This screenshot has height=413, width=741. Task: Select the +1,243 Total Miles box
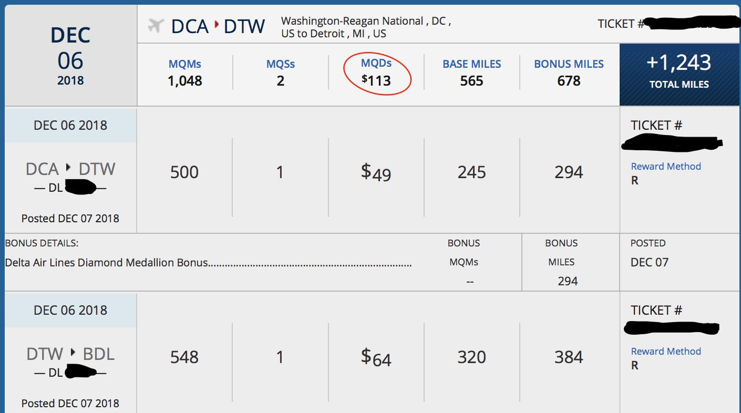click(679, 75)
